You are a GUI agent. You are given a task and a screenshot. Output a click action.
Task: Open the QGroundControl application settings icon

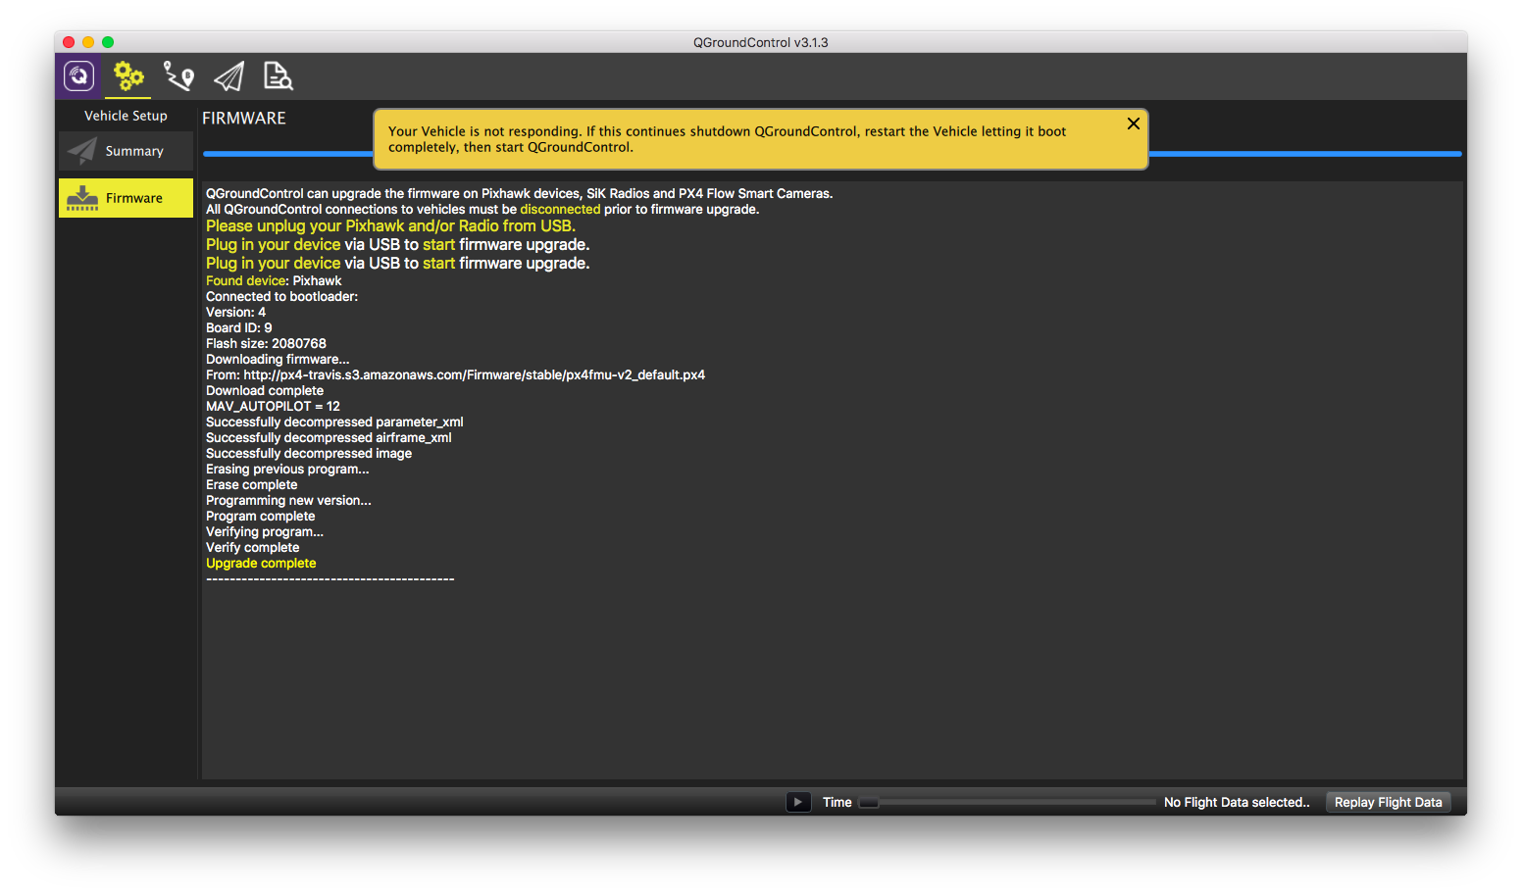(78, 76)
